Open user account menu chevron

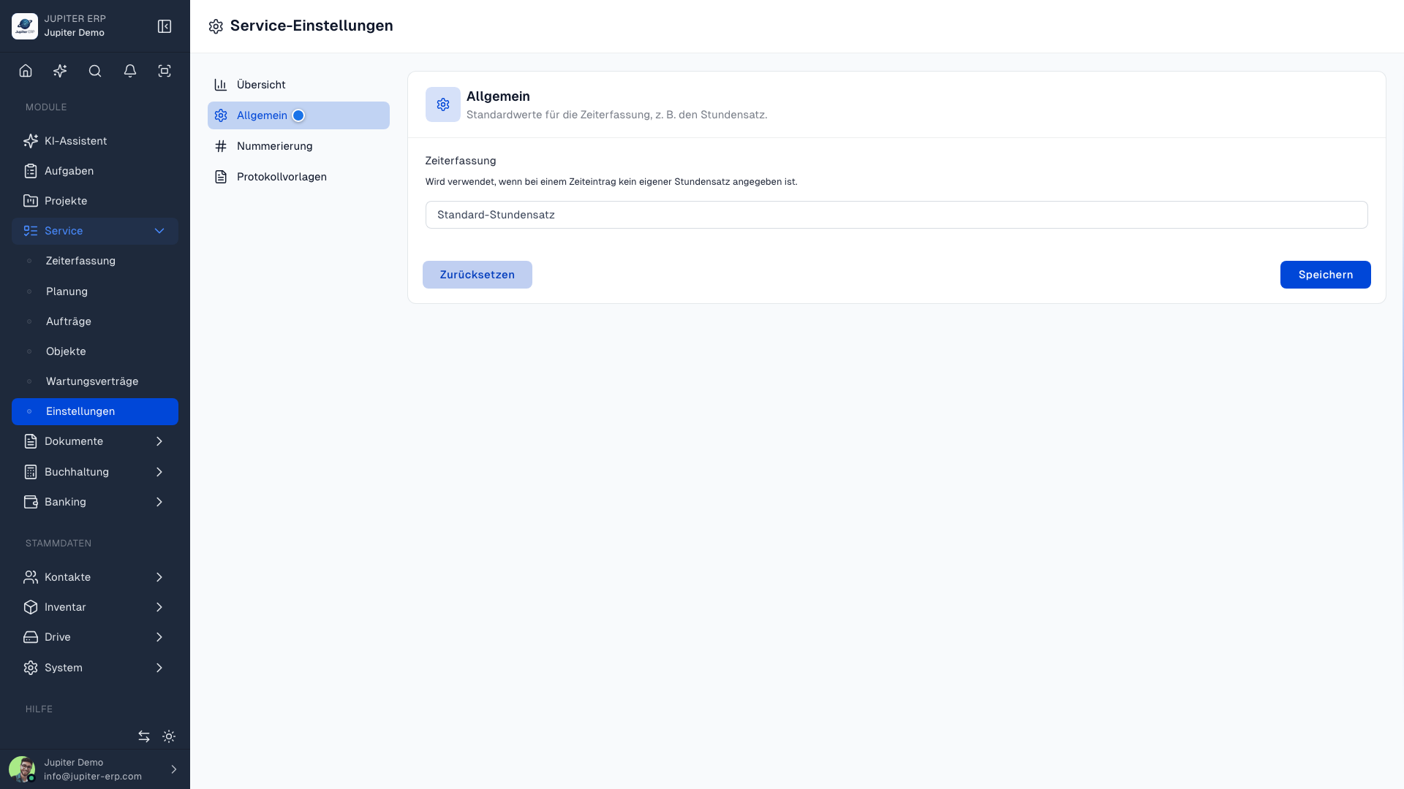coord(174,769)
